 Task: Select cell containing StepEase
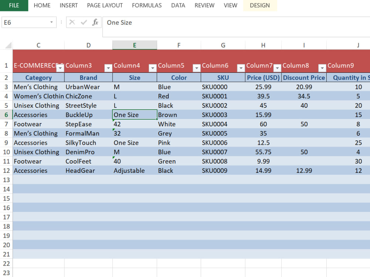coord(88,124)
